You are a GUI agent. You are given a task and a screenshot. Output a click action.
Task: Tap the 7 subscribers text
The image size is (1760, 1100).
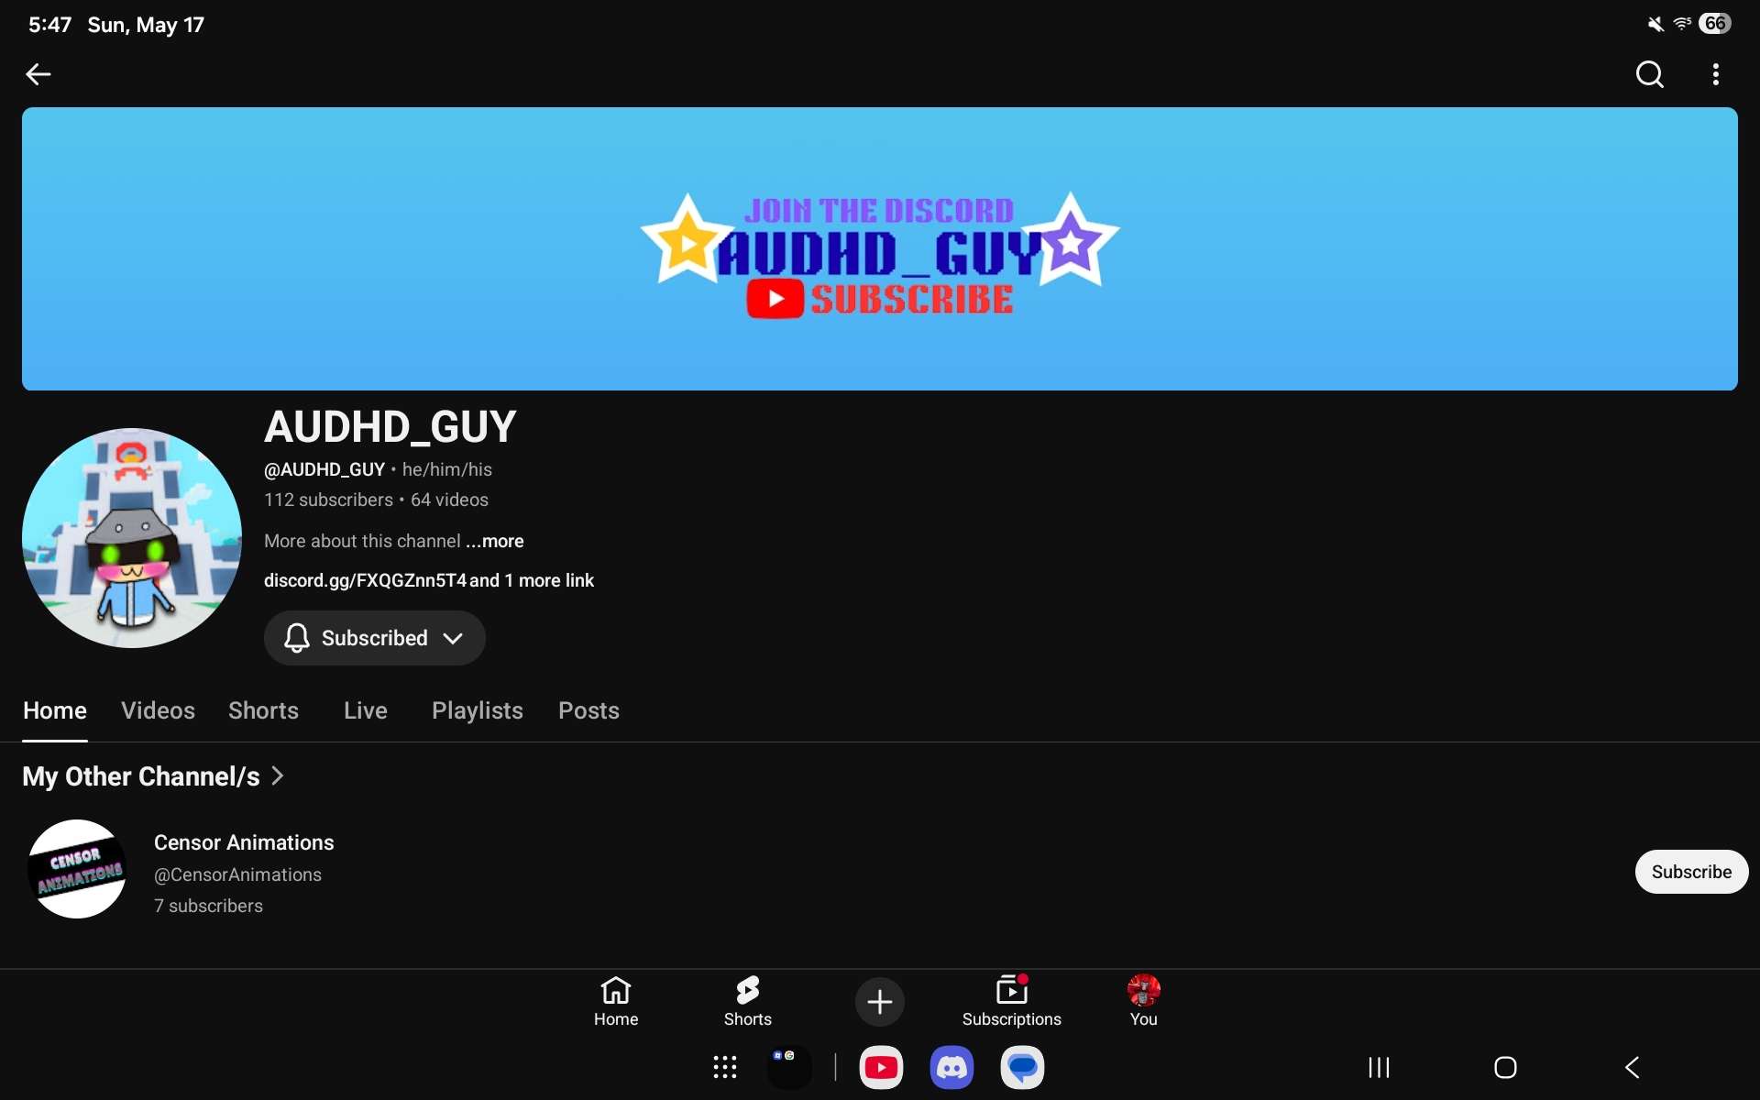click(x=208, y=906)
